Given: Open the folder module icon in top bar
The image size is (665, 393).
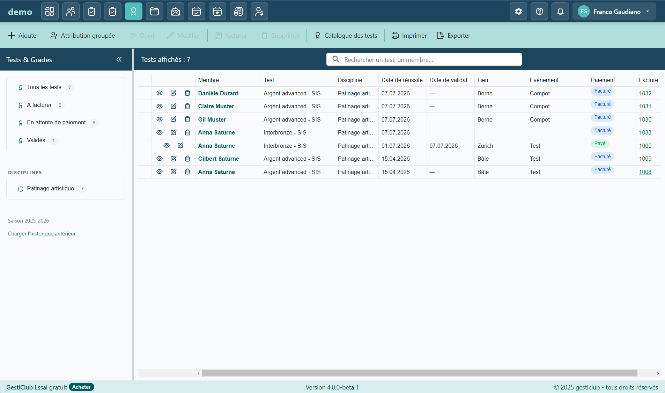Looking at the screenshot, I should (155, 12).
